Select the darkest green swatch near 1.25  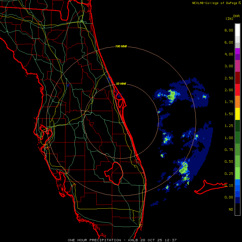[x=237, y=126]
